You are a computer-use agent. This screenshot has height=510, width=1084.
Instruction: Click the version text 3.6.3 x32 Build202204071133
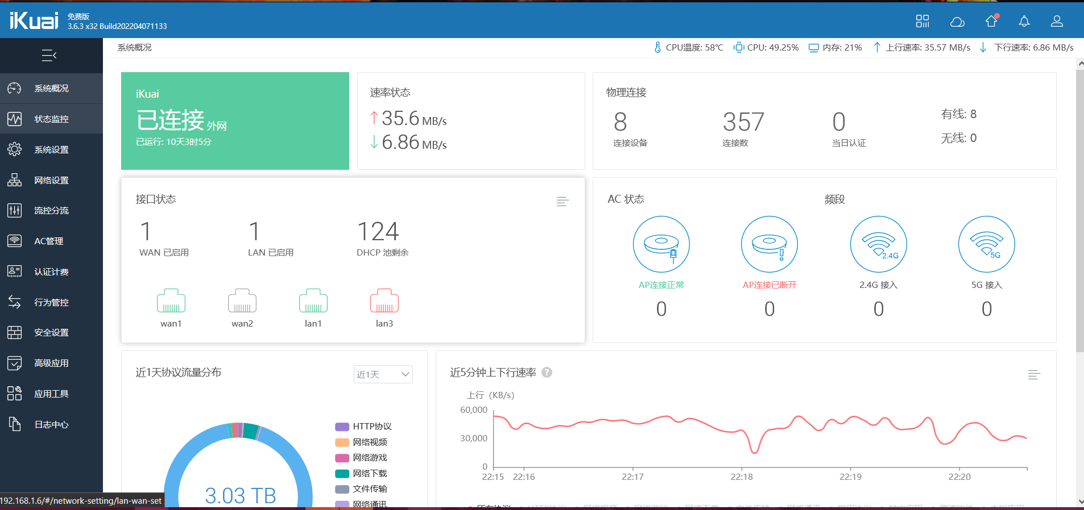(x=117, y=26)
